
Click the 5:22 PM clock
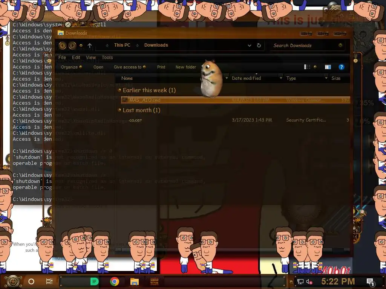(338, 281)
